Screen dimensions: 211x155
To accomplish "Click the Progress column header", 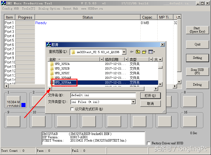I will tap(25, 17).
